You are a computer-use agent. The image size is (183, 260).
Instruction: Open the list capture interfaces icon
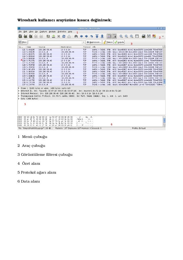[20, 36]
